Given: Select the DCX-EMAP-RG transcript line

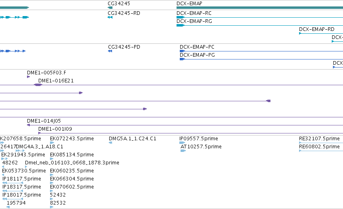Looking at the screenshot, I should 260,25.
